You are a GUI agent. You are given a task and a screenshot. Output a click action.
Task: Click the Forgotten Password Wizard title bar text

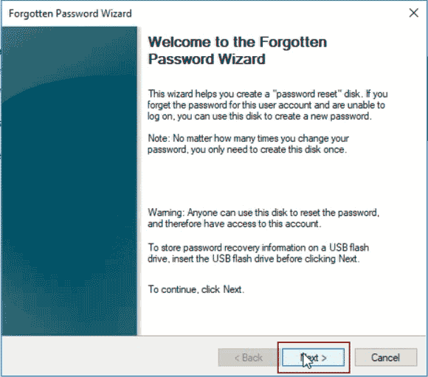tap(70, 13)
